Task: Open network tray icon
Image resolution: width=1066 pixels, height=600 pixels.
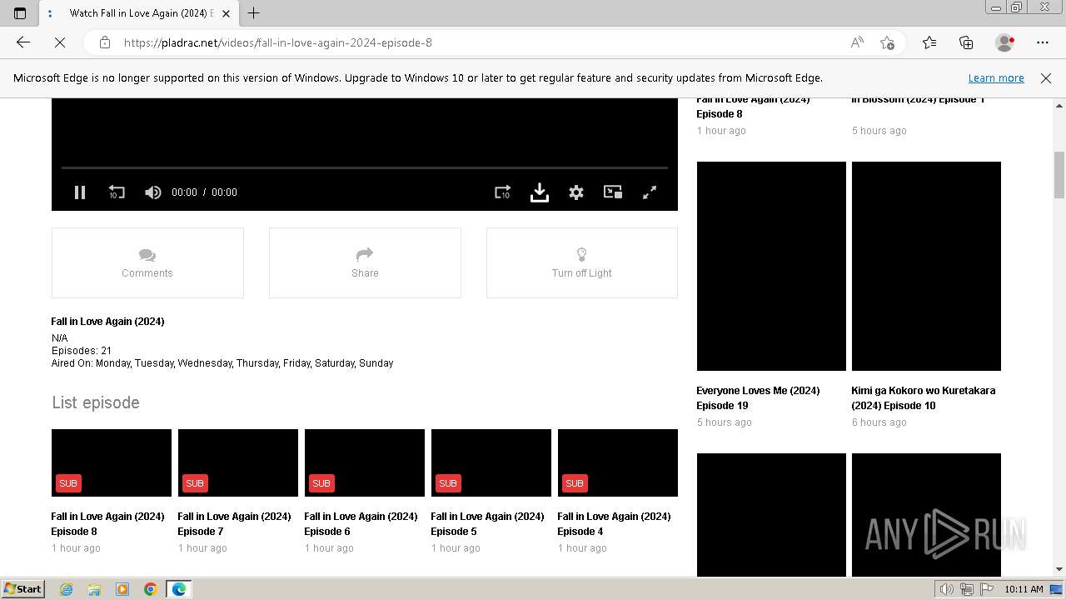Action: click(967, 589)
